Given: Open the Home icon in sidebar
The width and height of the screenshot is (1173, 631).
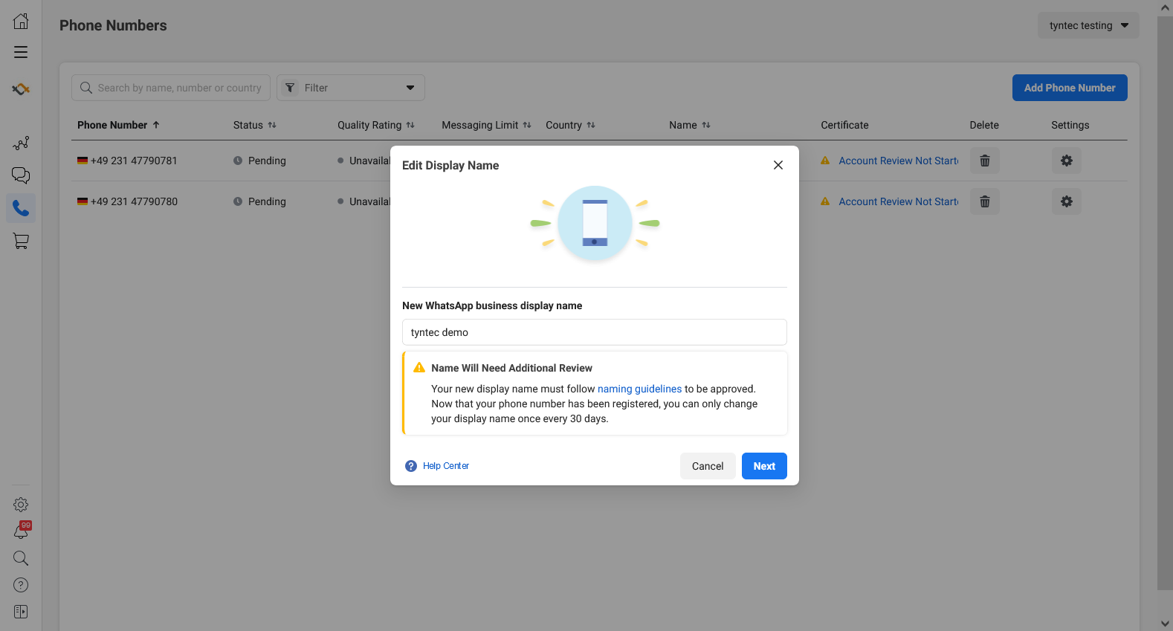Looking at the screenshot, I should pos(21,21).
